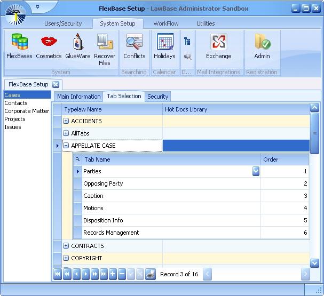Go to next page navigator button
Image resolution: width=324 pixels, height=296 pixels.
point(94,274)
